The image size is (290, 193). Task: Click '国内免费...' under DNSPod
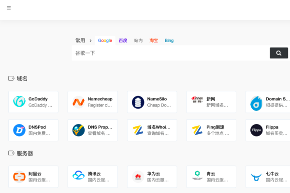(x=39, y=133)
